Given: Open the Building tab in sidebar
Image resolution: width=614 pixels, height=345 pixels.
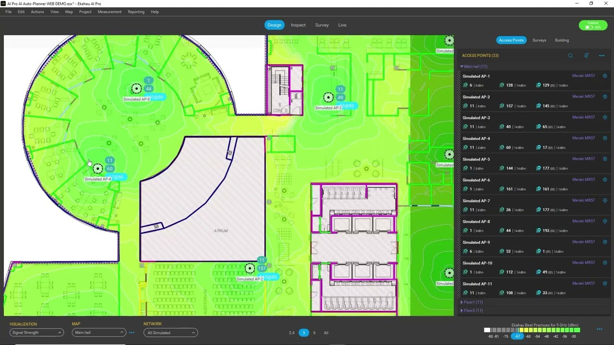Looking at the screenshot, I should 562,40.
